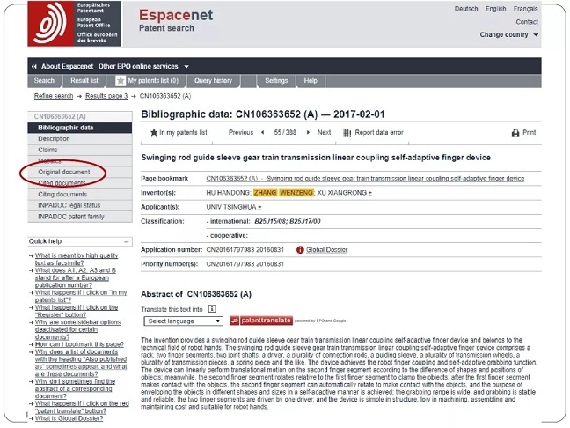The width and height of the screenshot is (570, 428).
Task: Open help link about the Register button
Action: [x=77, y=311]
